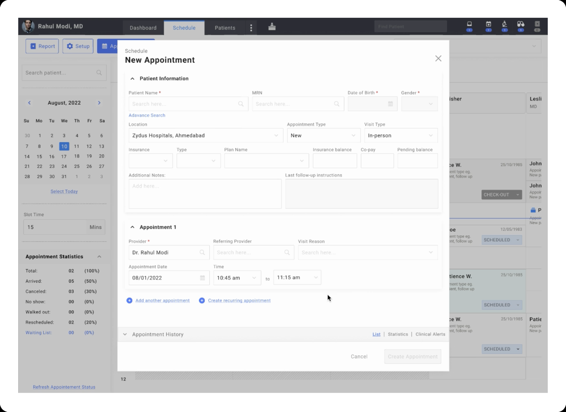Open the Visit Type dropdown showing In-person
The height and width of the screenshot is (412, 566).
pyautogui.click(x=401, y=135)
